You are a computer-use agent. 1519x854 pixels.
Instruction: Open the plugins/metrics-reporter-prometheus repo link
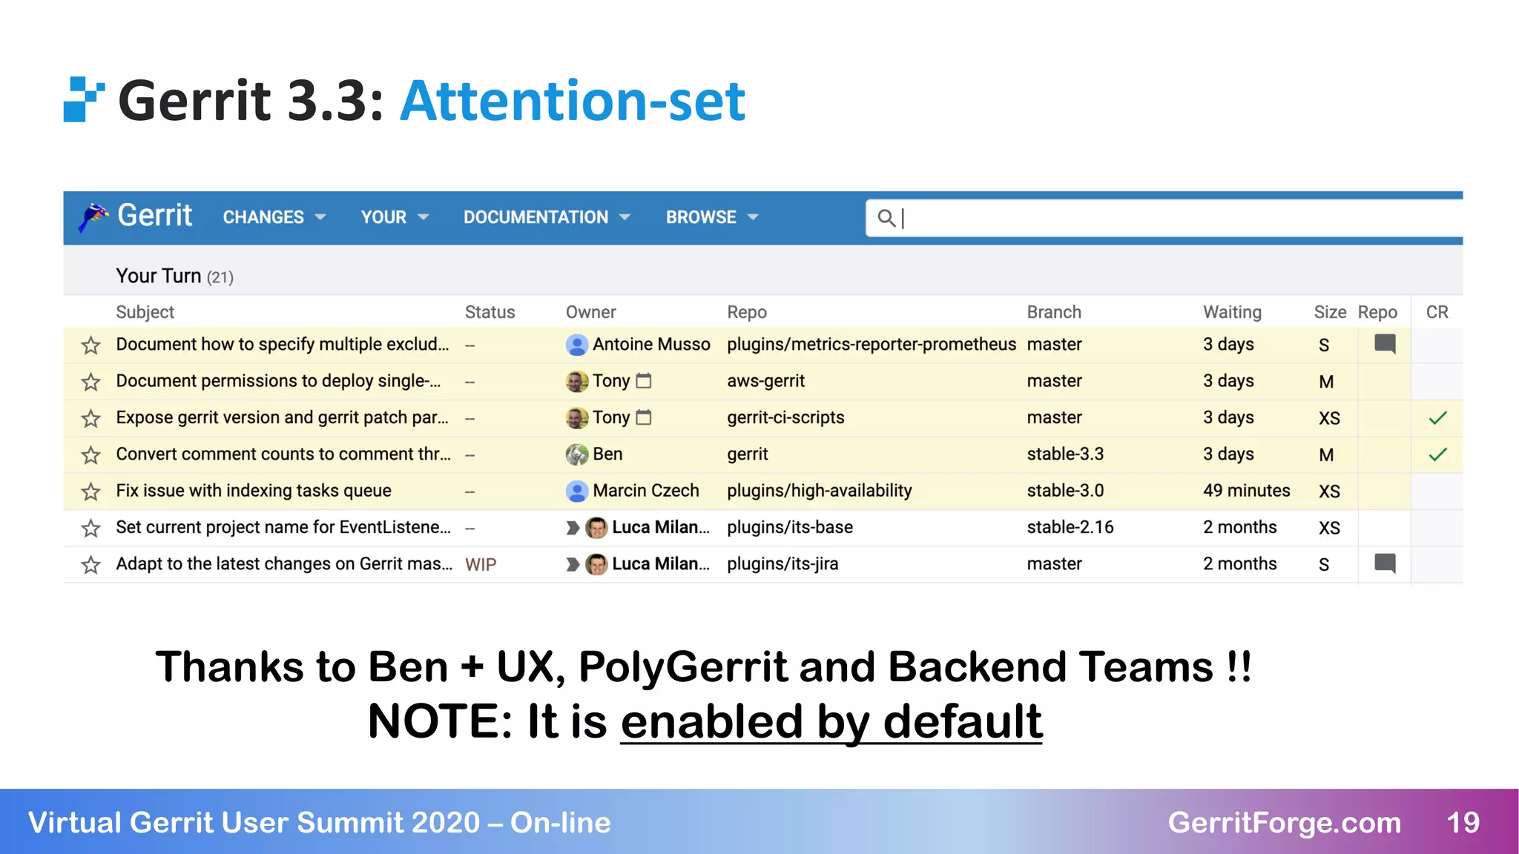coord(871,344)
